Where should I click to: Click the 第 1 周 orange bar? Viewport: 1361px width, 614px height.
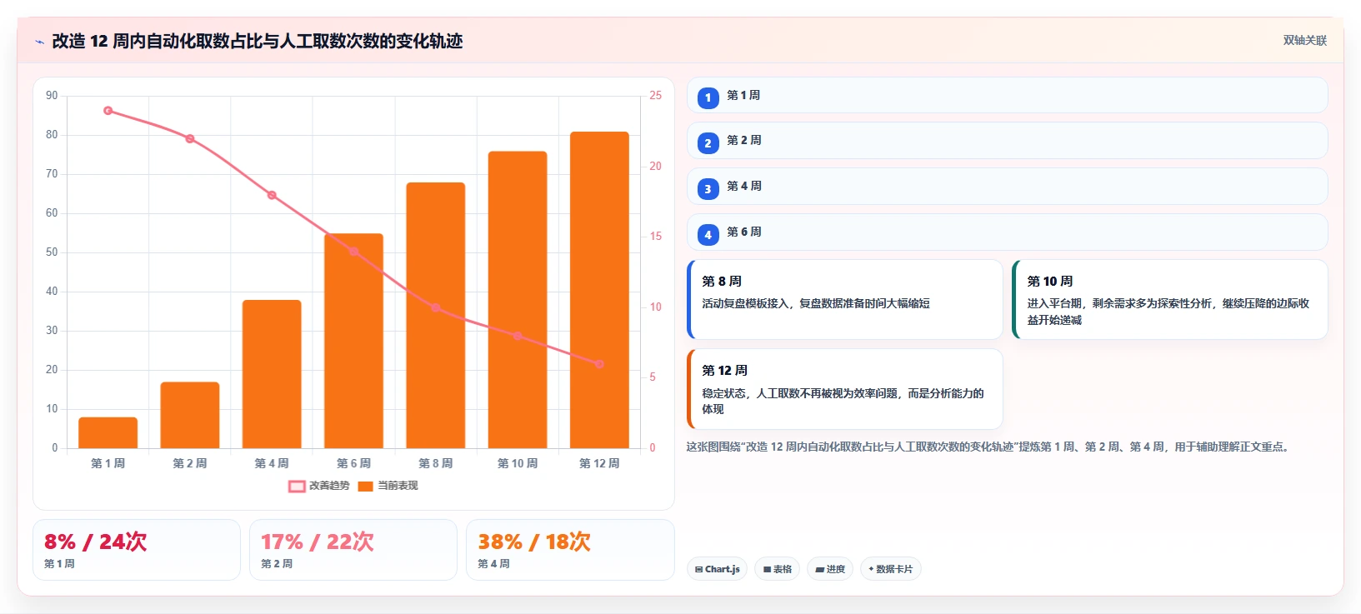[x=108, y=433]
